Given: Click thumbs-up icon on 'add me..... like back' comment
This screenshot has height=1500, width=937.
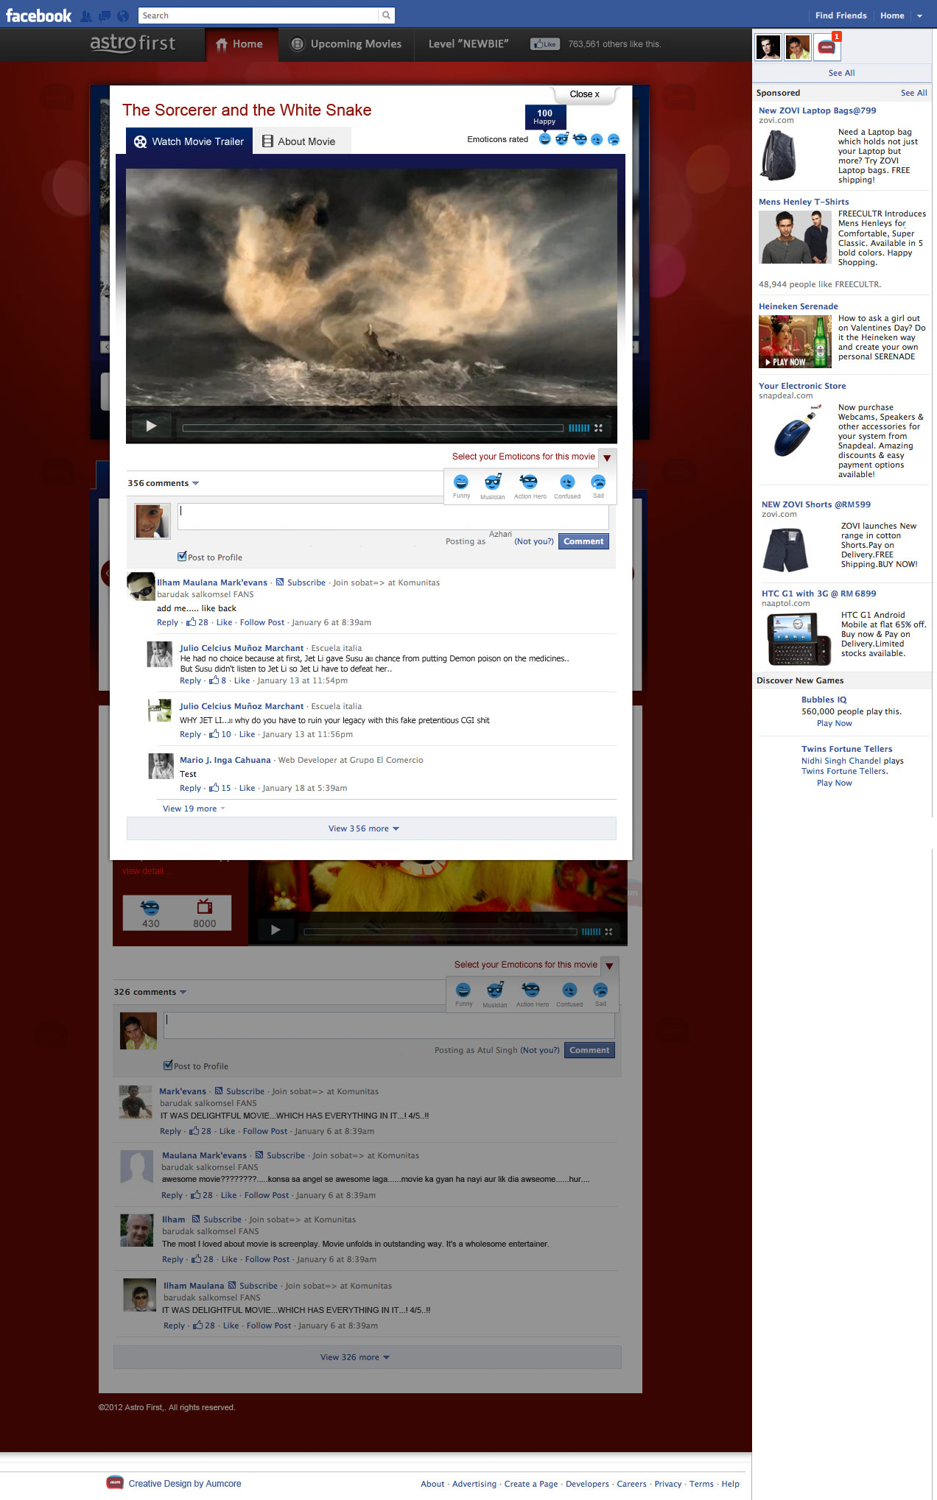Looking at the screenshot, I should 192,622.
